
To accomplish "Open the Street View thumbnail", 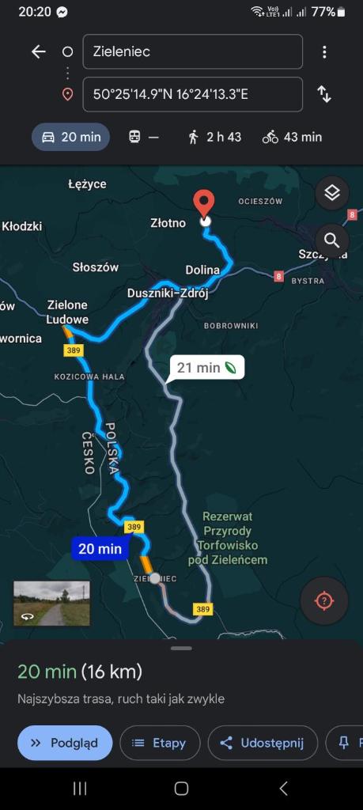I will tap(51, 604).
